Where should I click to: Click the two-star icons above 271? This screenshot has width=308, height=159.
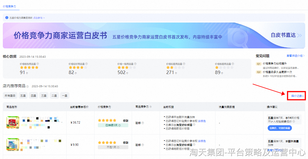(x=175, y=68)
